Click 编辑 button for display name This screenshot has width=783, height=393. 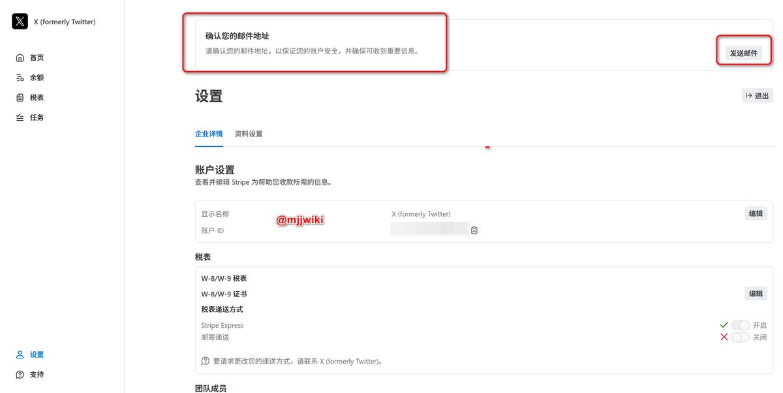point(756,213)
